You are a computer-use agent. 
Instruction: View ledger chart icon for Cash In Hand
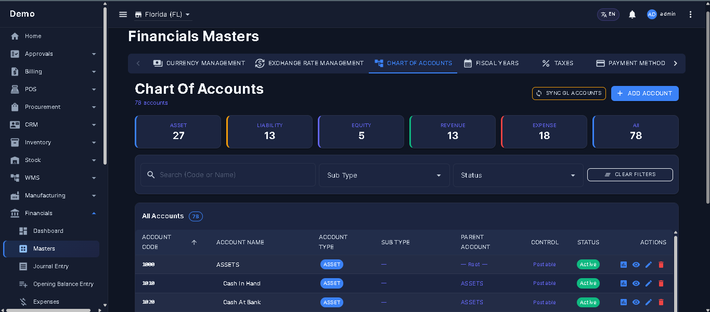(x=624, y=283)
